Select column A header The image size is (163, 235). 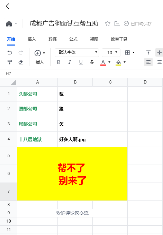(x=37, y=82)
